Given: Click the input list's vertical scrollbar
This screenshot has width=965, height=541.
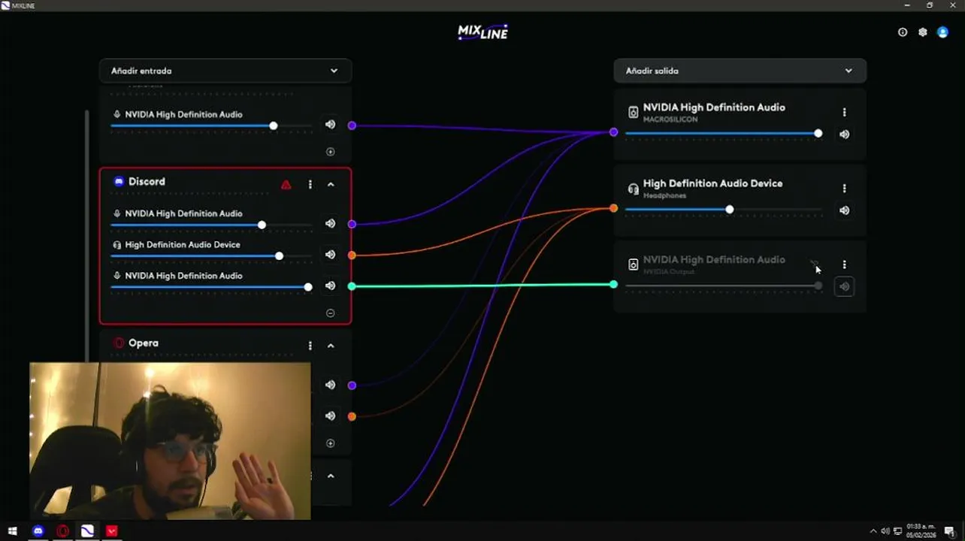Looking at the screenshot, I should pos(88,236).
